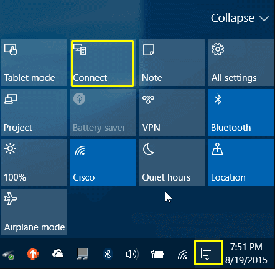275x269 pixels.
Task: Open the Connect quick action tile
Action: 103,63
